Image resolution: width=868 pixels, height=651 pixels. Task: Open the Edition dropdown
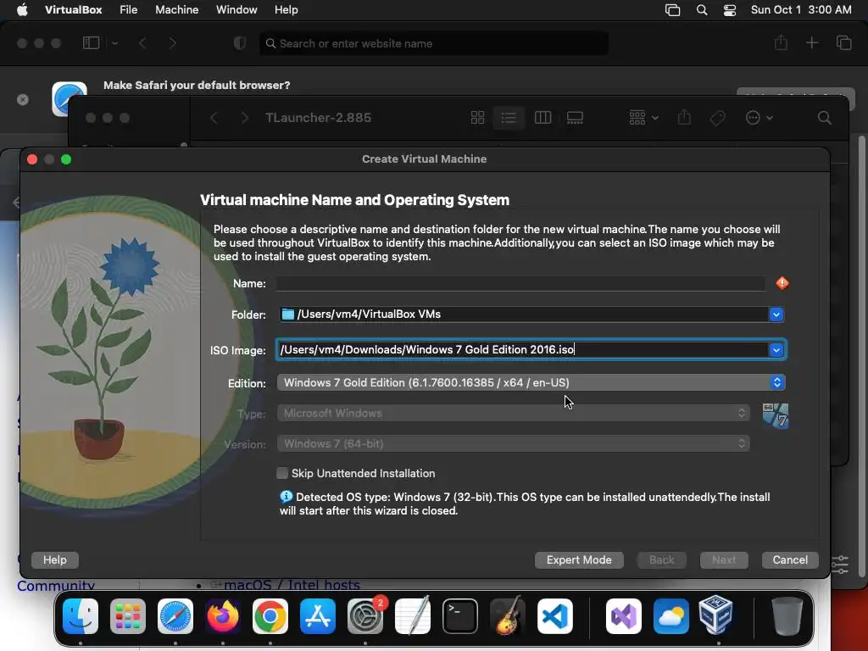(531, 382)
